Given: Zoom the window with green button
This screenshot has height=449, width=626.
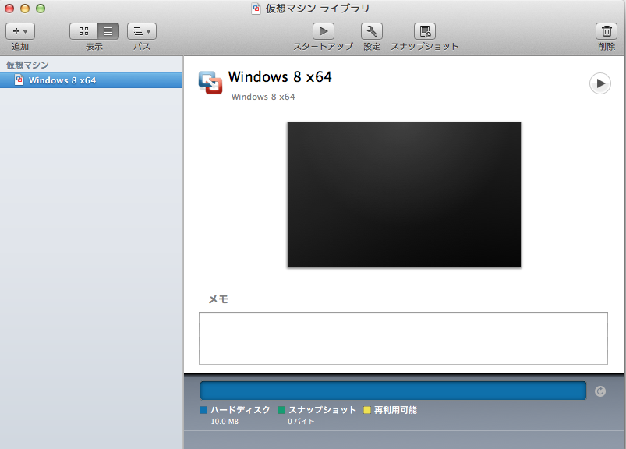Looking at the screenshot, I should click(41, 9).
